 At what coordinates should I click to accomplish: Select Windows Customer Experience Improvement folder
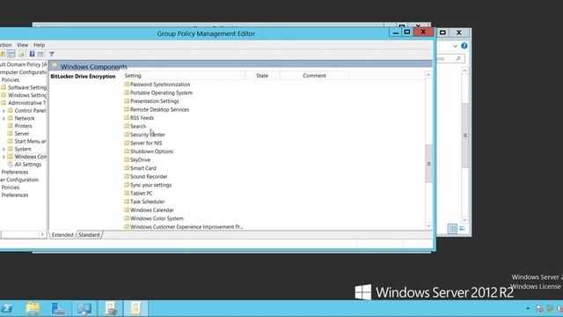pyautogui.click(x=186, y=227)
